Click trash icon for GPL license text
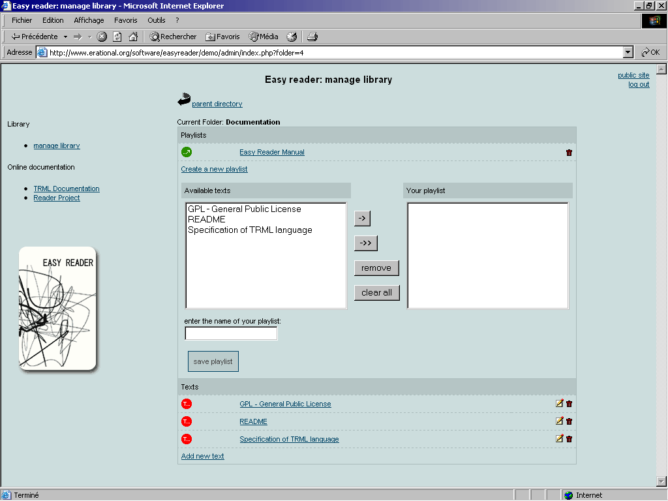The height and width of the screenshot is (501, 668). [x=569, y=404]
